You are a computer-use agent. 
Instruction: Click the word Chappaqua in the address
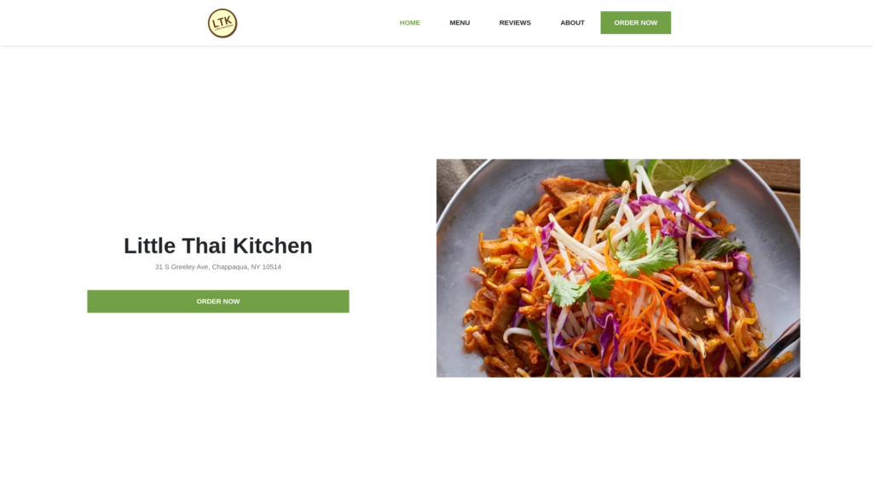(x=229, y=267)
